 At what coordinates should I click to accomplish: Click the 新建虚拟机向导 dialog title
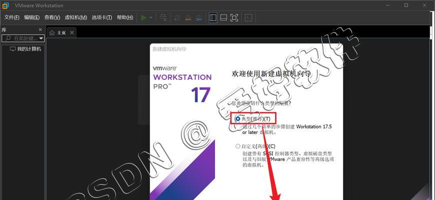pos(169,49)
